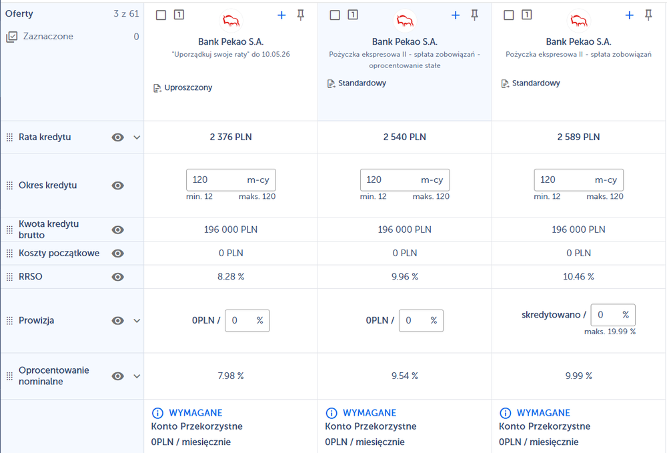The image size is (667, 453).
Task: Click the plus icon in the 2 376 PLN offer
Action: [x=281, y=15]
